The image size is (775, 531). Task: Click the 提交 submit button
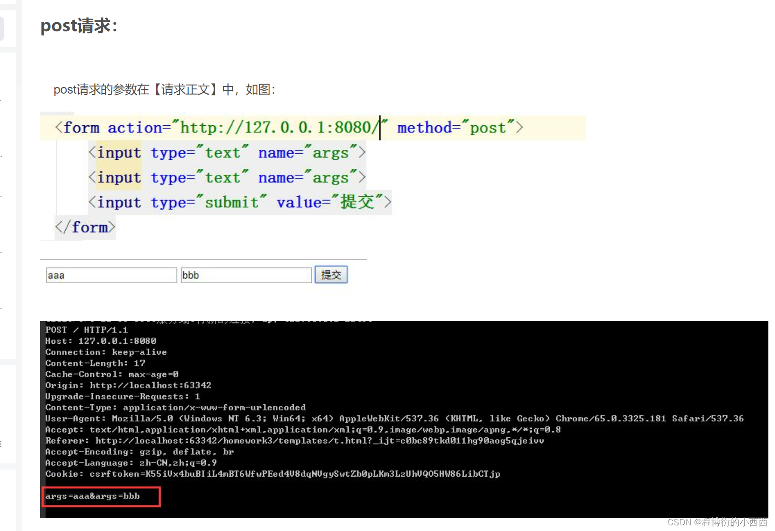331,275
